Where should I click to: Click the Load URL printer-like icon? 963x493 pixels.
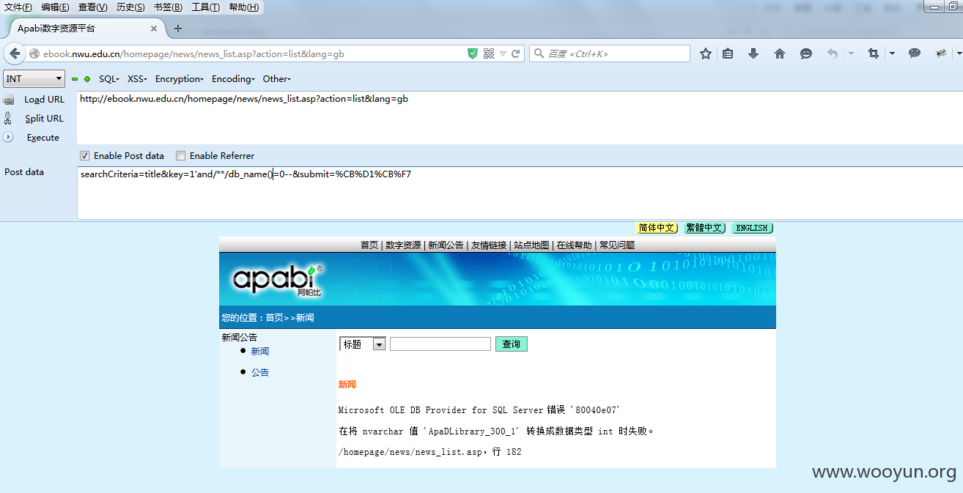coord(8,100)
